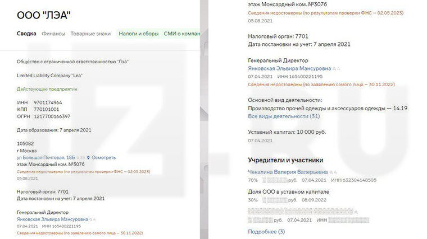The image size is (427, 239).
Task: Open Янковская Эльвира Мансуровна link in left panel
Action: click(52, 219)
